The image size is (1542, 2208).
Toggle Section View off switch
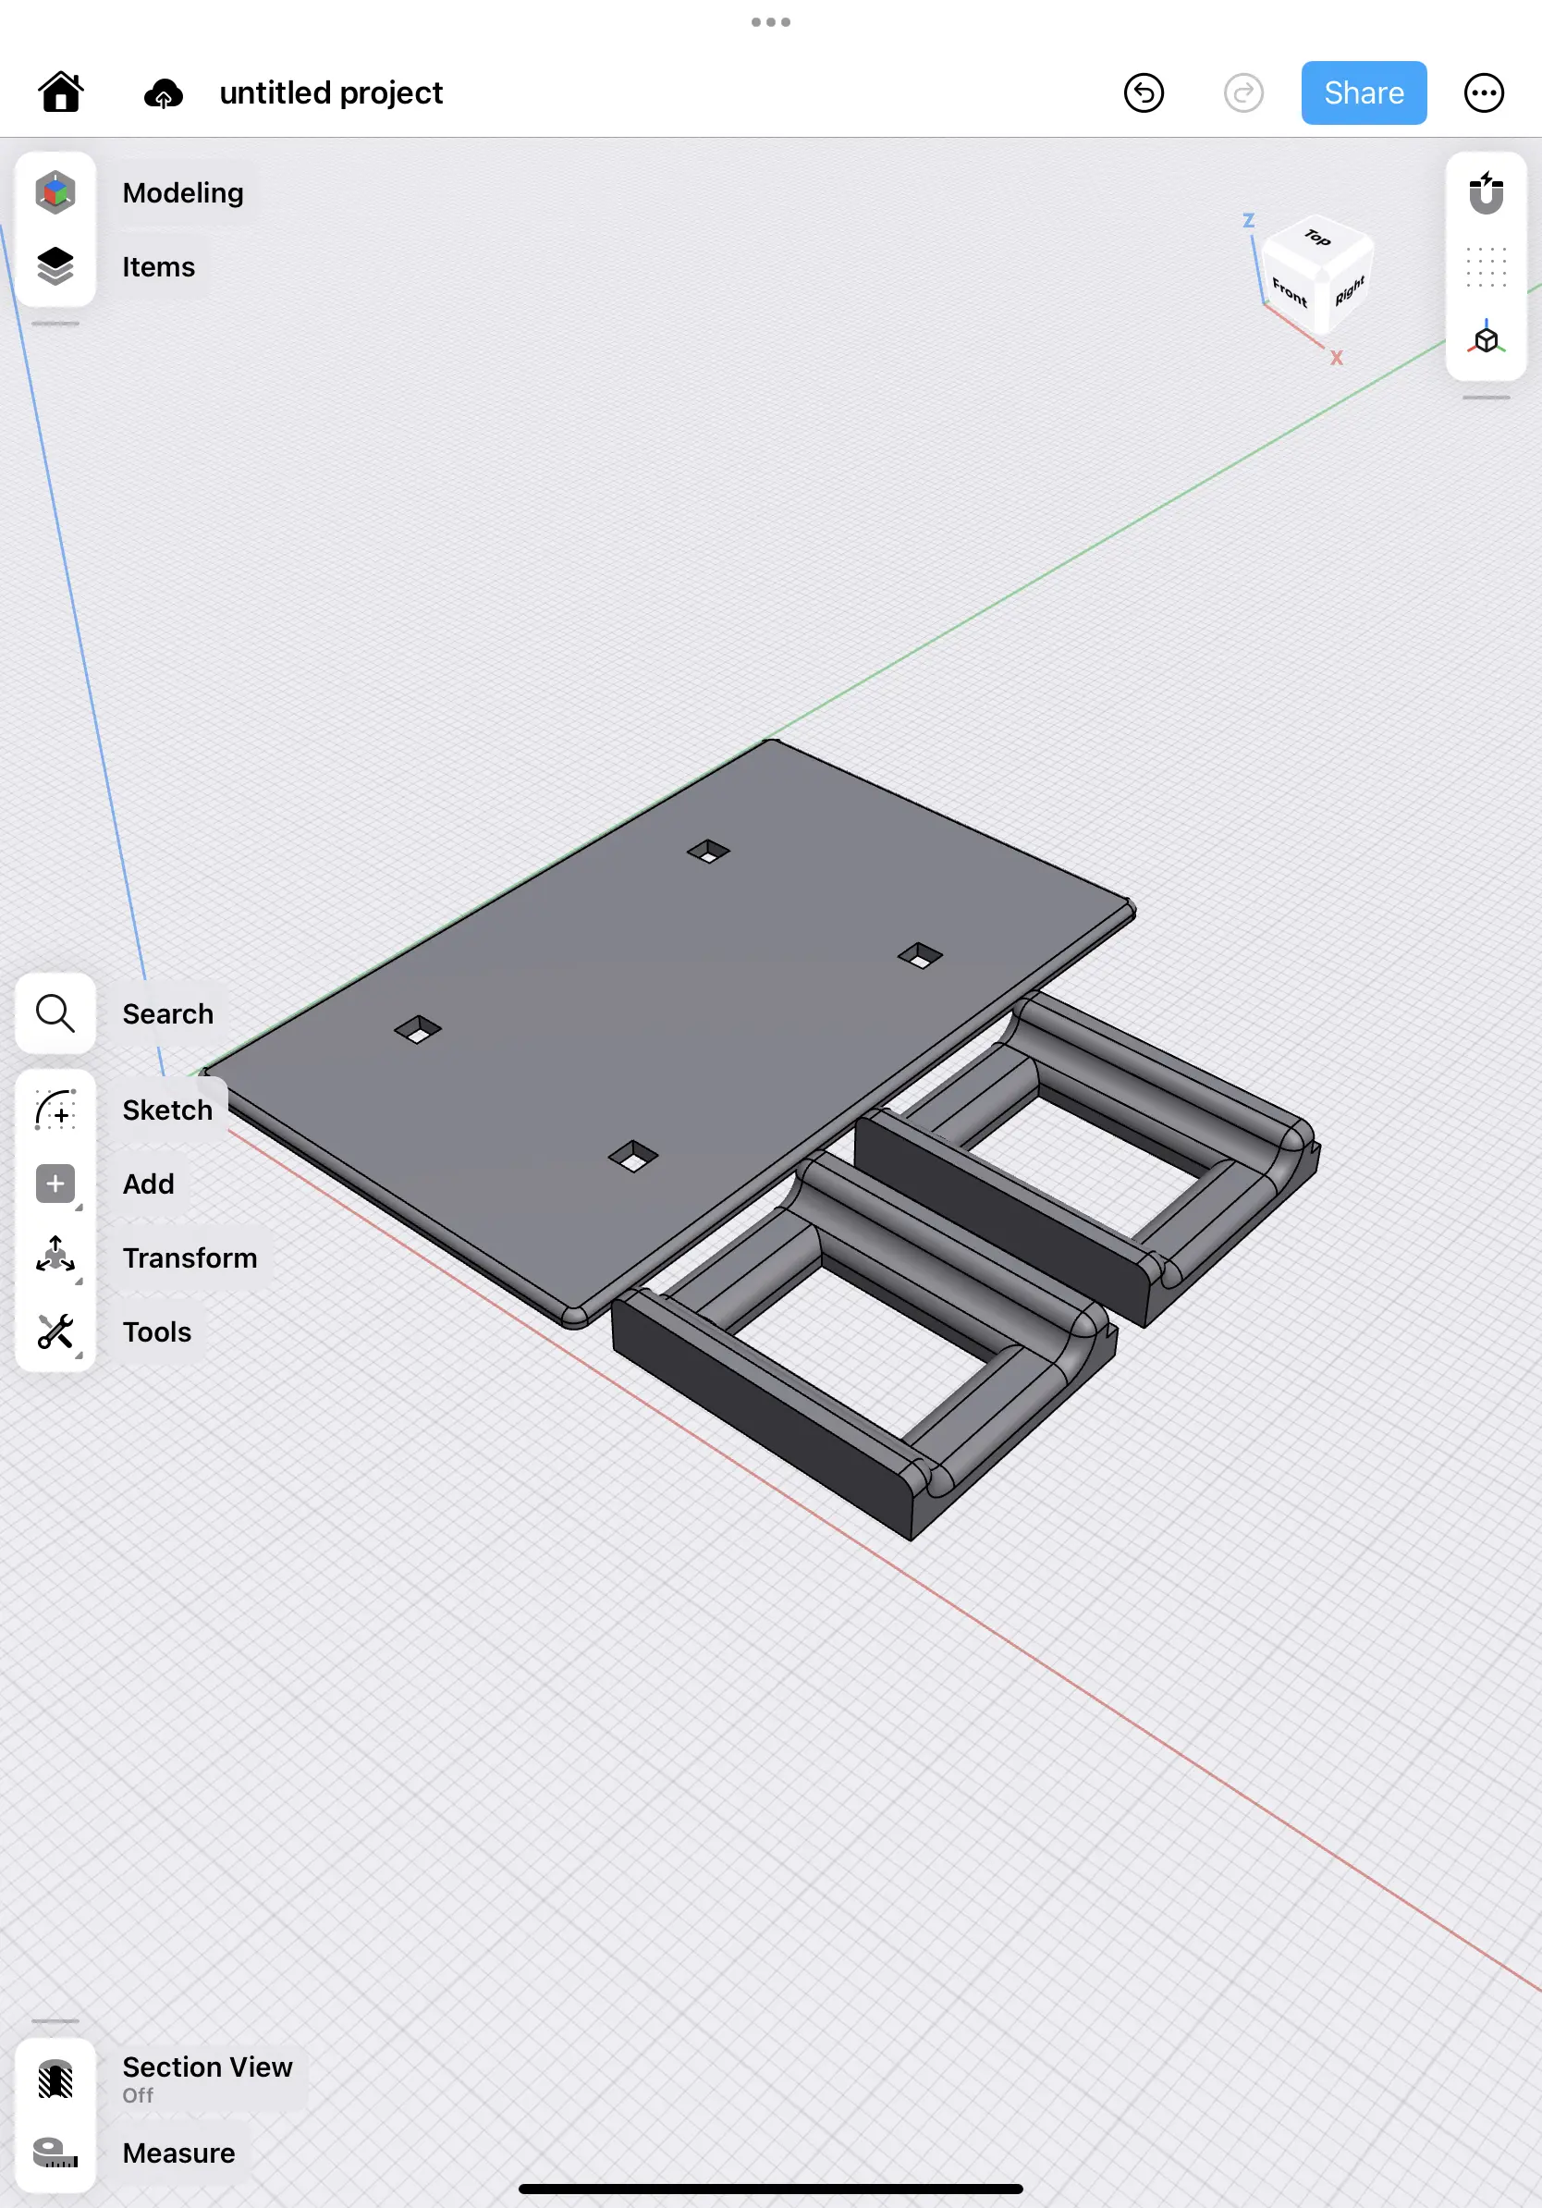[x=55, y=2079]
